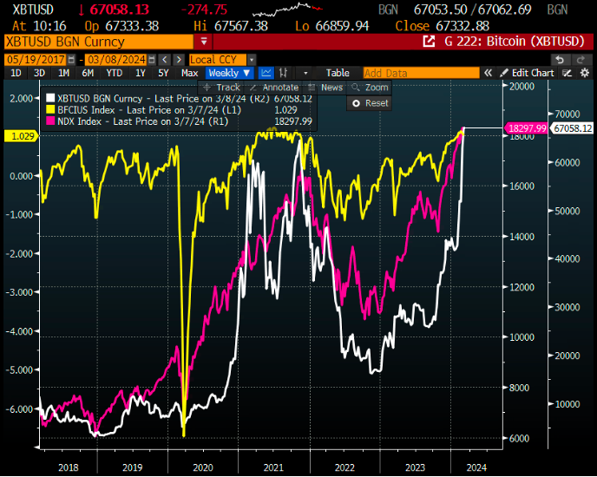Viewport: 597px width, 477px height.
Task: Step date range forward with right arrow
Action: point(179,60)
